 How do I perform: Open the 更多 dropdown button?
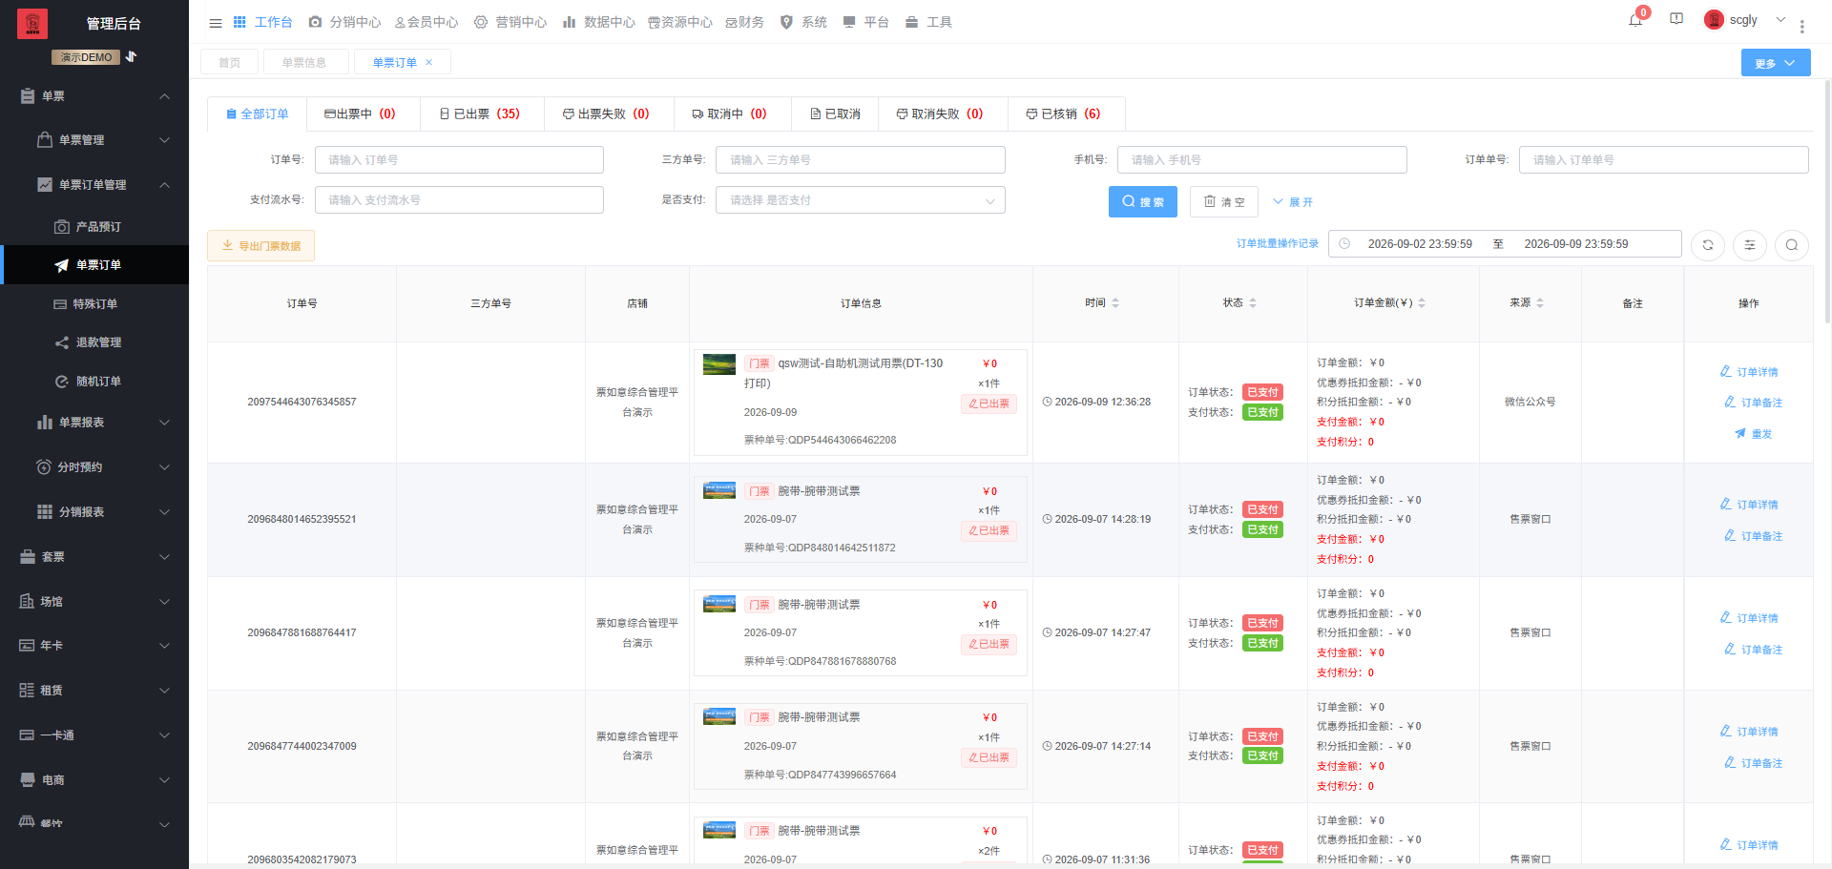(x=1776, y=63)
